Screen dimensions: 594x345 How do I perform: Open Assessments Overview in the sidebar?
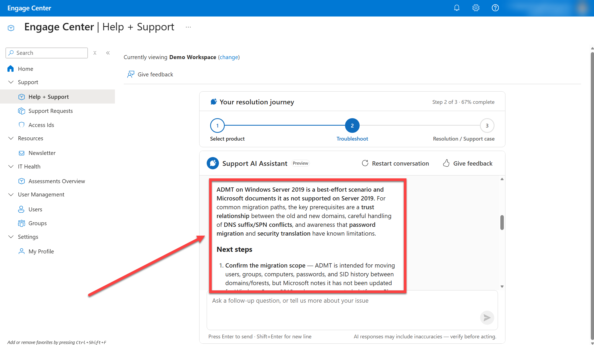[x=57, y=181]
